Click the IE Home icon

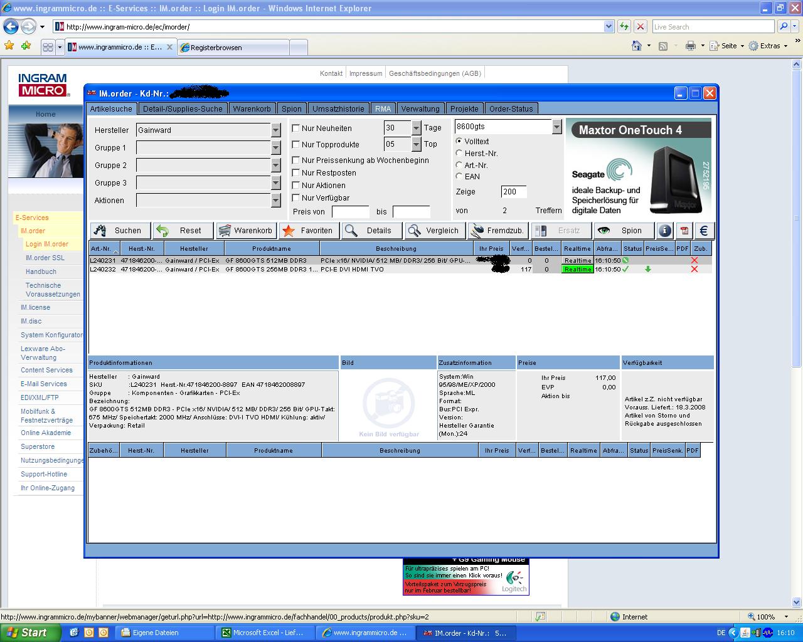pos(637,46)
